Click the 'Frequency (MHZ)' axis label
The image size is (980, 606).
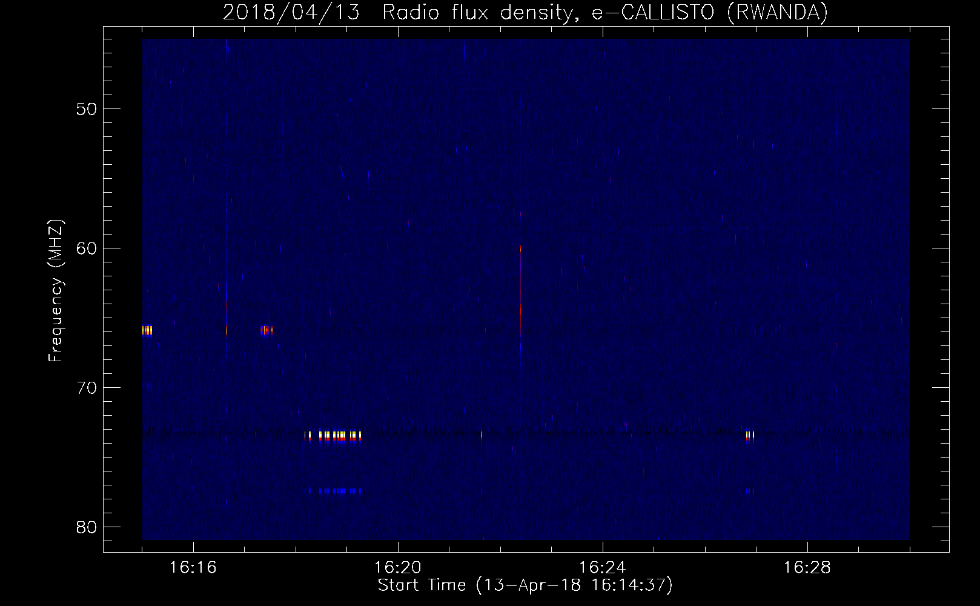(x=56, y=291)
